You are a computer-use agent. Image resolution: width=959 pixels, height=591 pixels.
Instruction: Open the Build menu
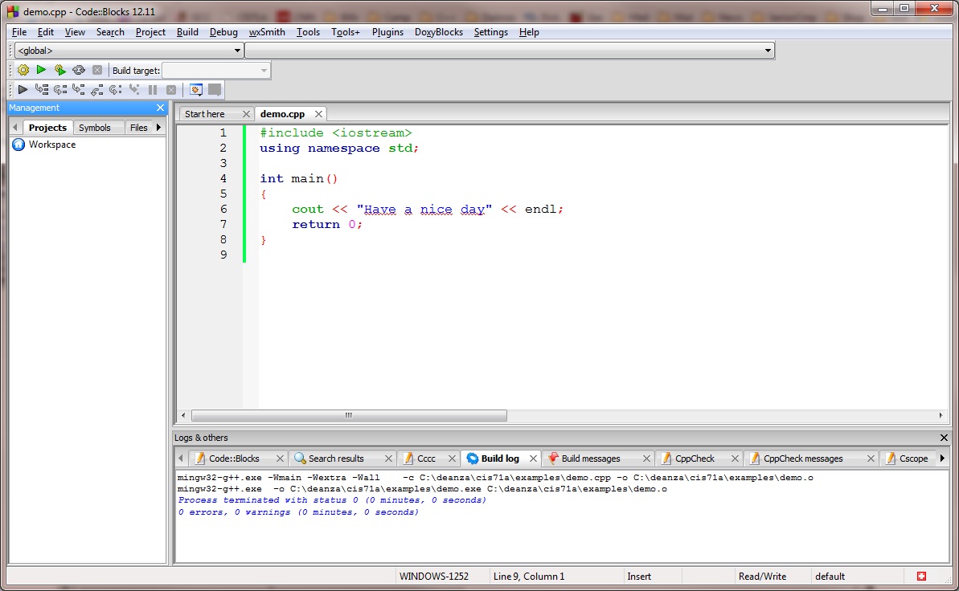pos(187,32)
